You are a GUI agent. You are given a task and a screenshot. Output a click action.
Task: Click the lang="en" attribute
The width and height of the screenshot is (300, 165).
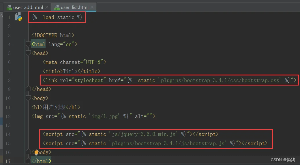61,44
